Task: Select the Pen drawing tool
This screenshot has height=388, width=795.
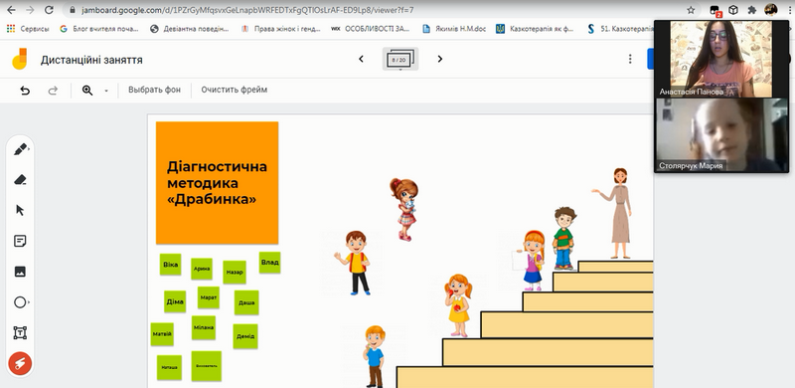Action: [20, 149]
